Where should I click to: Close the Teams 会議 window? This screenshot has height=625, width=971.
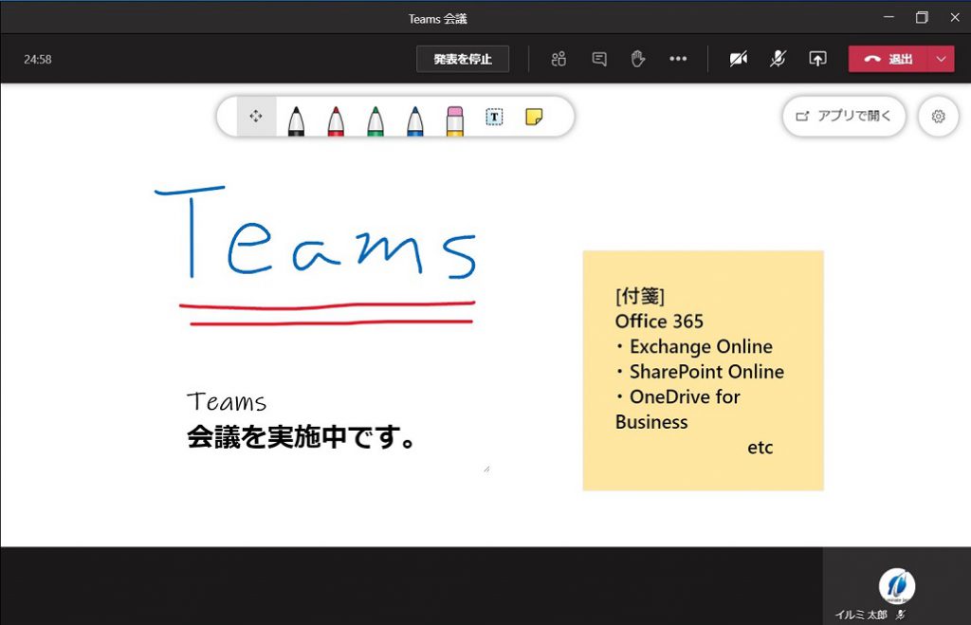955,17
